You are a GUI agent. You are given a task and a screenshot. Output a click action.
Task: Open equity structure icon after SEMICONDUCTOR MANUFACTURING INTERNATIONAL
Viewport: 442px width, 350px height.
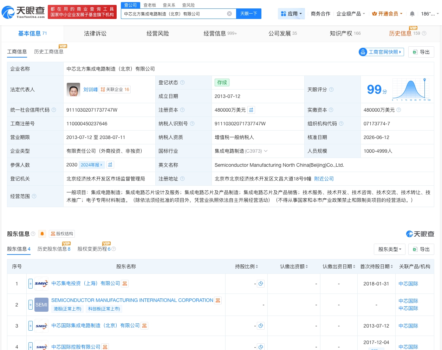[x=218, y=301]
